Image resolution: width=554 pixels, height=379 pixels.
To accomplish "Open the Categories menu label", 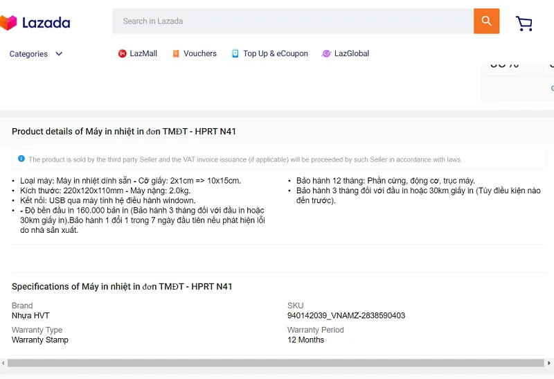I will coord(28,54).
